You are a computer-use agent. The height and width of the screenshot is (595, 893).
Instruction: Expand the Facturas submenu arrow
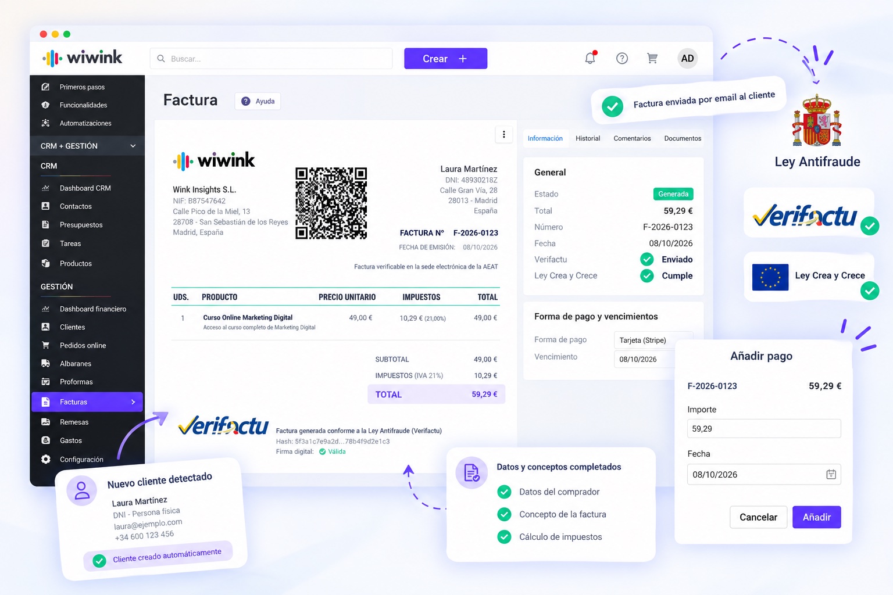[x=133, y=402]
